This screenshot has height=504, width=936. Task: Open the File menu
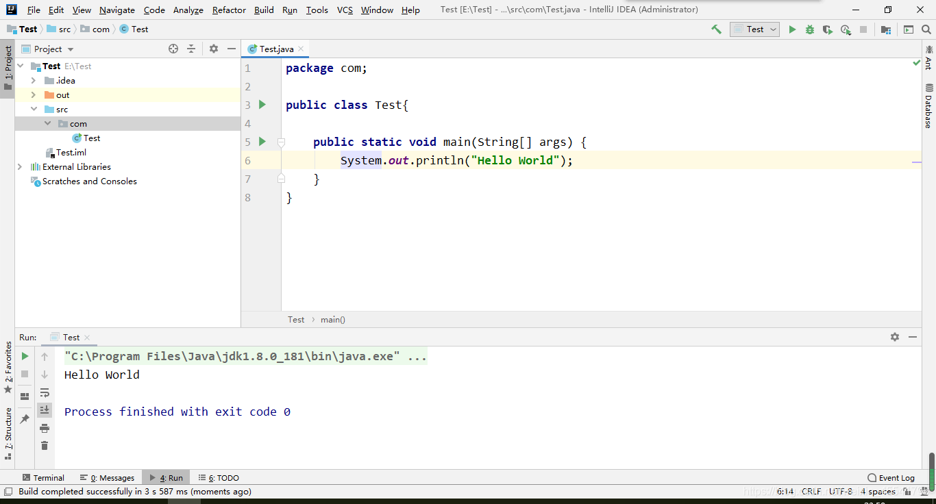pyautogui.click(x=34, y=10)
